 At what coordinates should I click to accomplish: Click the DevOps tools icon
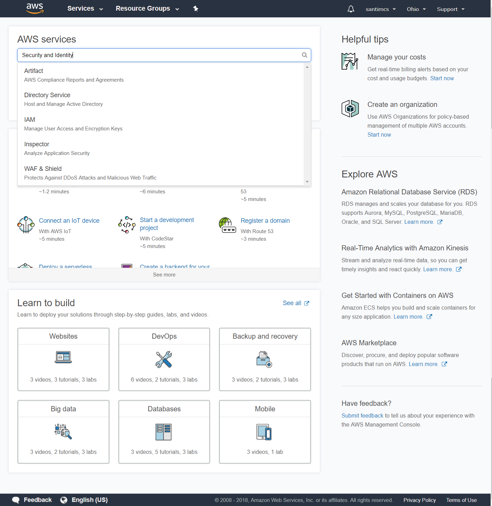164,359
